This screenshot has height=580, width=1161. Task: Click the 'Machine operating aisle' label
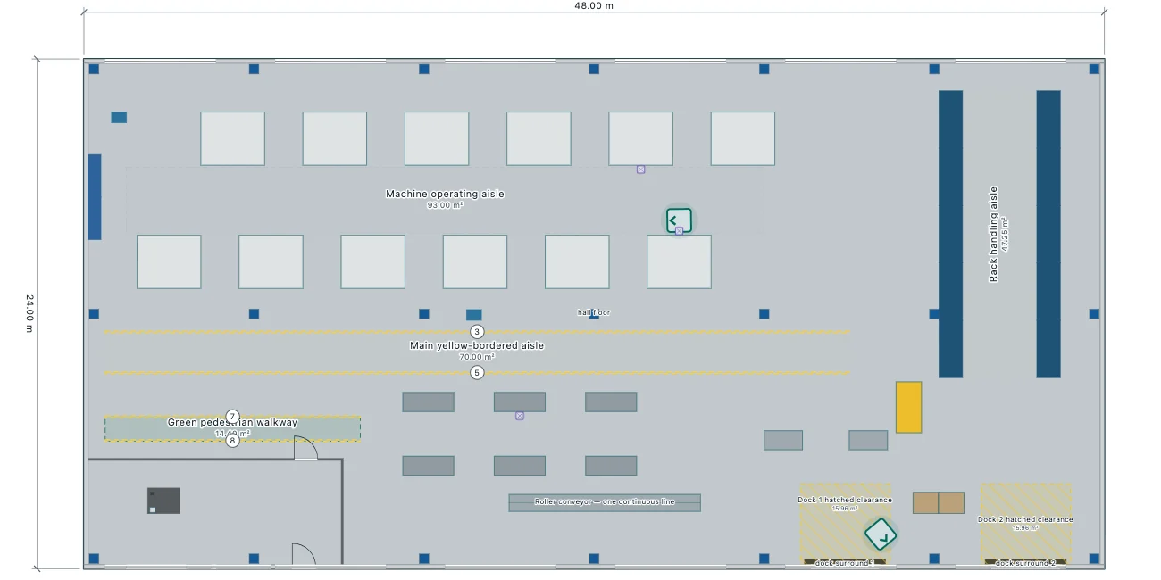click(x=445, y=194)
